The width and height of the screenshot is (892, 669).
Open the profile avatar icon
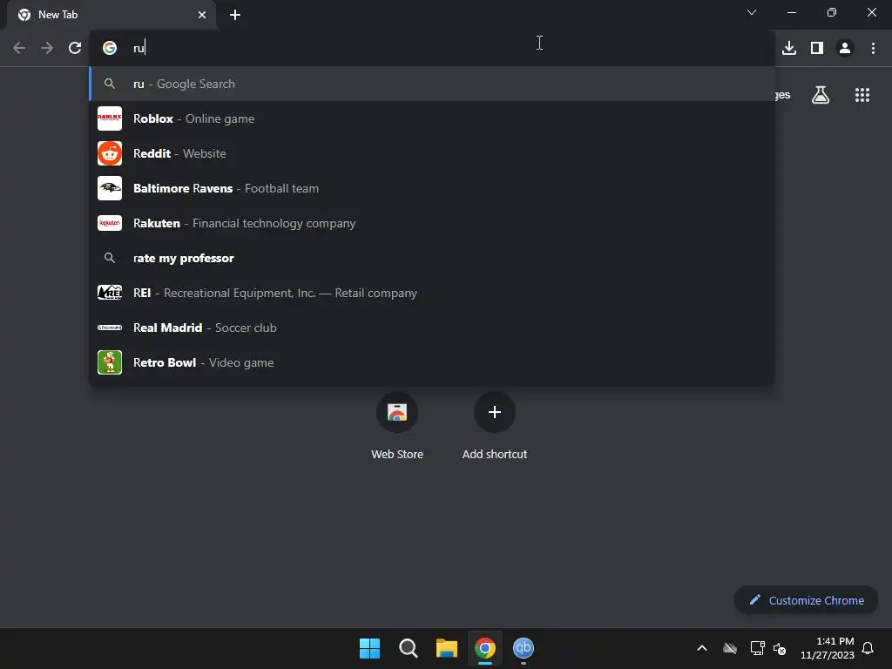pos(845,48)
